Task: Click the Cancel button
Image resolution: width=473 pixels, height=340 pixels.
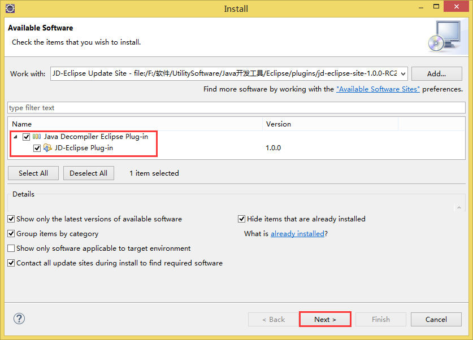Action: coord(436,319)
